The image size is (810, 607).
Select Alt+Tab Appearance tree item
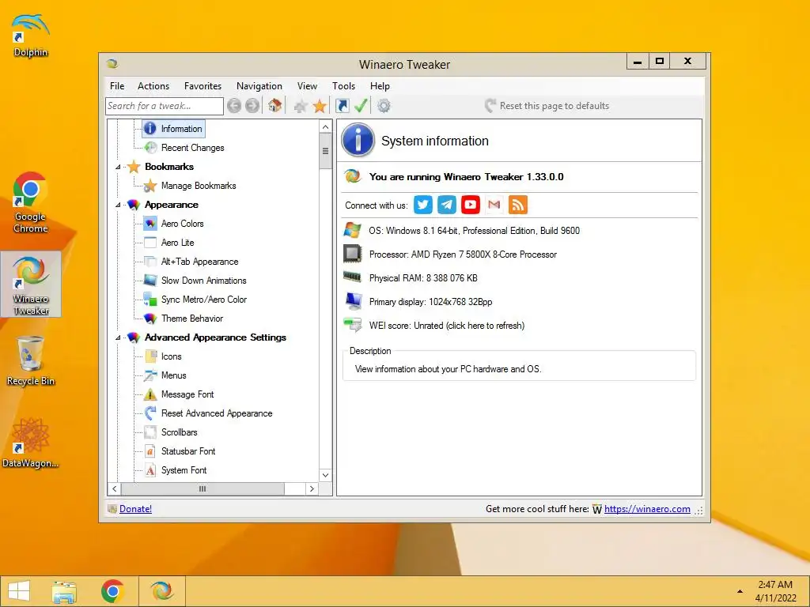click(x=200, y=262)
